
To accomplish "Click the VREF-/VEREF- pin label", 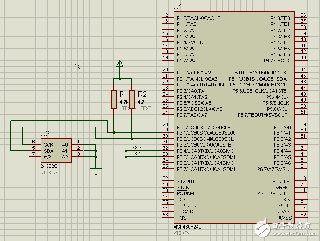I will coord(273,193).
